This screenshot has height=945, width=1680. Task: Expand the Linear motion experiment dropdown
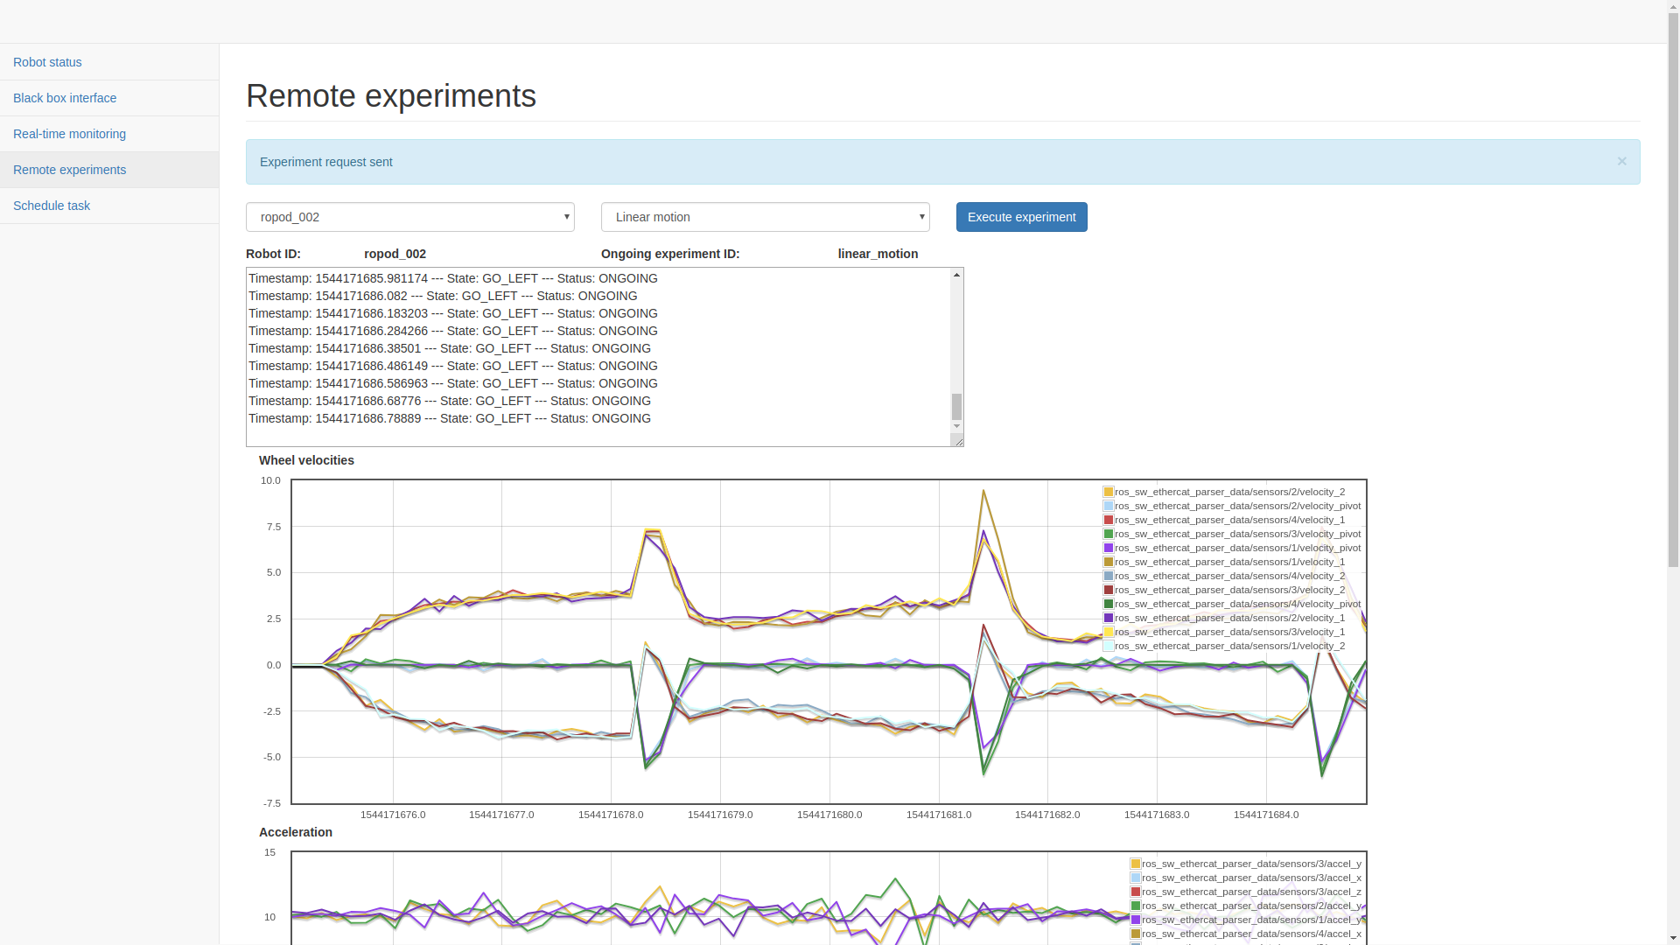pos(765,217)
